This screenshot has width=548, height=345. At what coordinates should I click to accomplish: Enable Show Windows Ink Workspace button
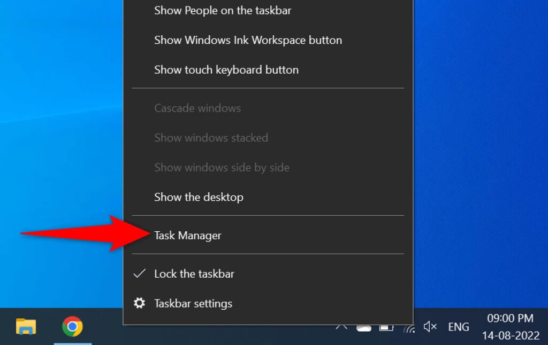[248, 40]
